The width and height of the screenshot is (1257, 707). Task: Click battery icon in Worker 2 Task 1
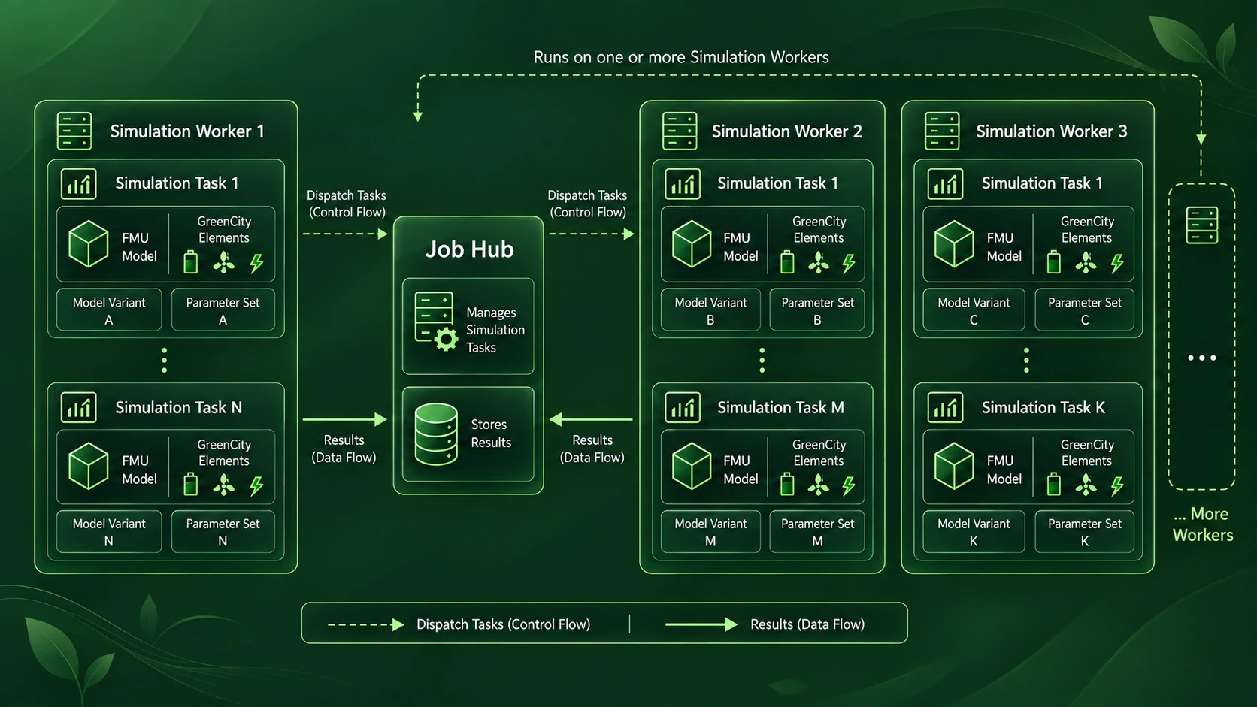coord(787,261)
